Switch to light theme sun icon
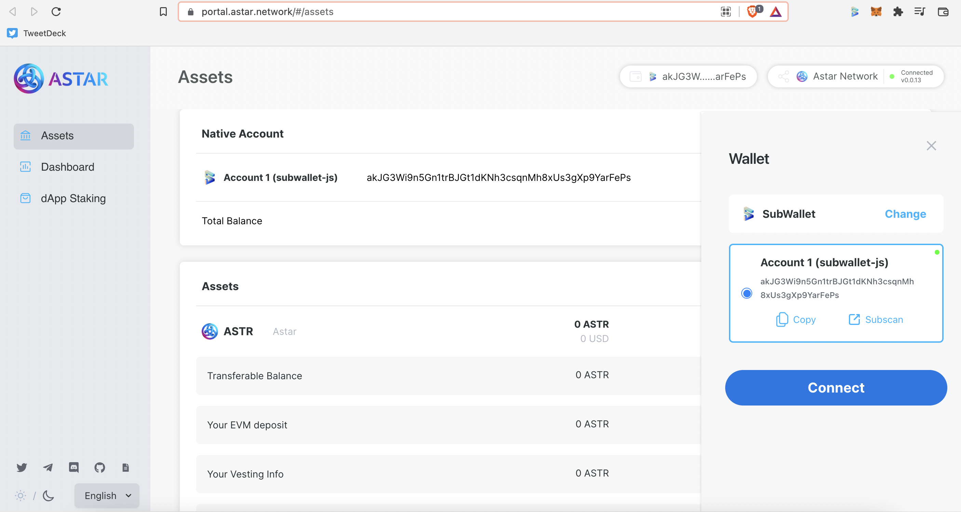Viewport: 961px width, 512px height. coord(21,496)
